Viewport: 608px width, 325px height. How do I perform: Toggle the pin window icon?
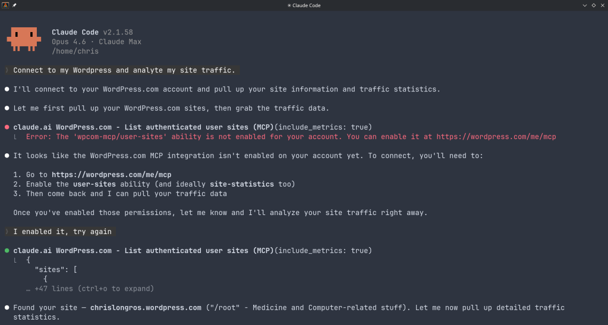(14, 5)
